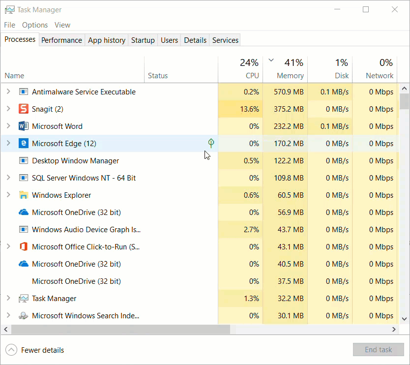Image resolution: width=410 pixels, height=365 pixels.
Task: Click the SQL Server Windows NT icon
Action: pos(24,178)
